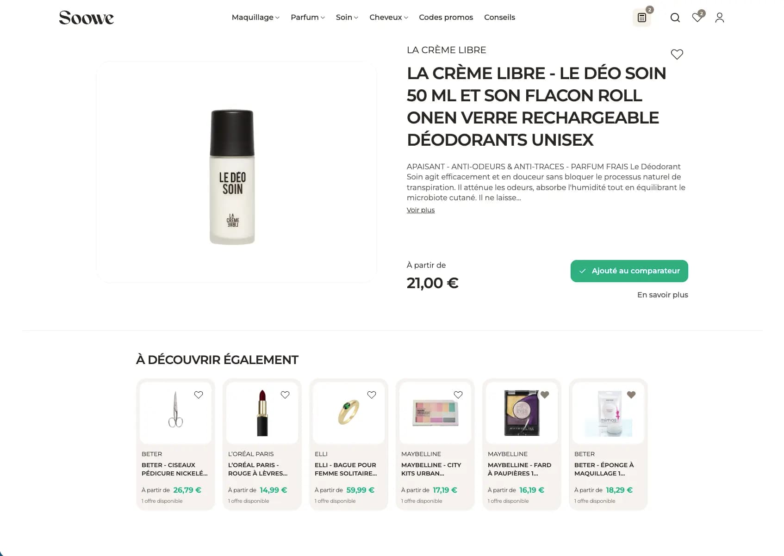
Task: Toggle heart on Elli ring card
Action: coord(372,395)
